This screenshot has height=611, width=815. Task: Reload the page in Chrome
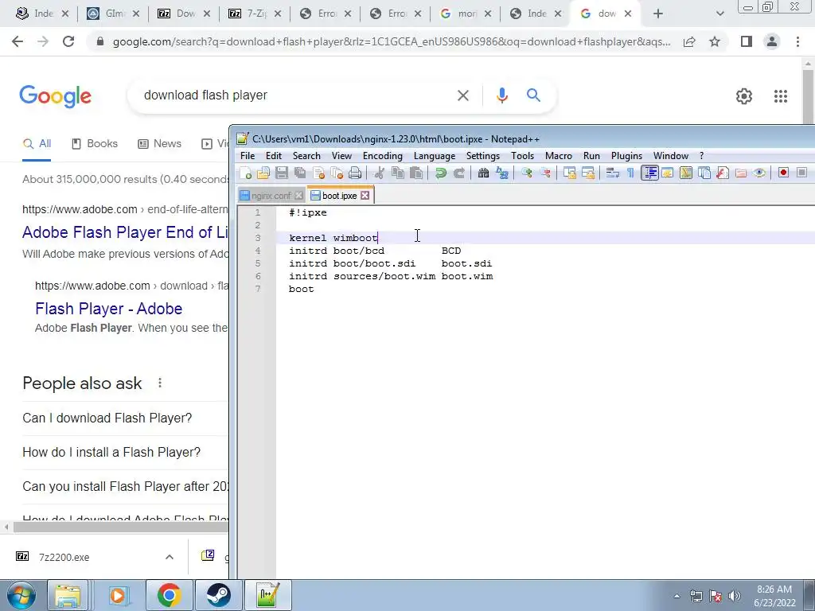click(68, 41)
